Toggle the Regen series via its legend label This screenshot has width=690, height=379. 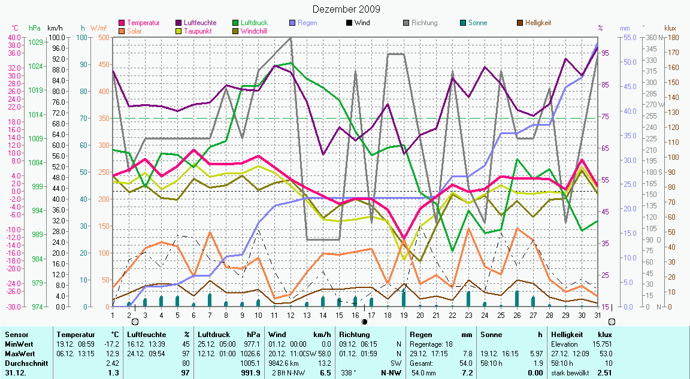(x=308, y=23)
